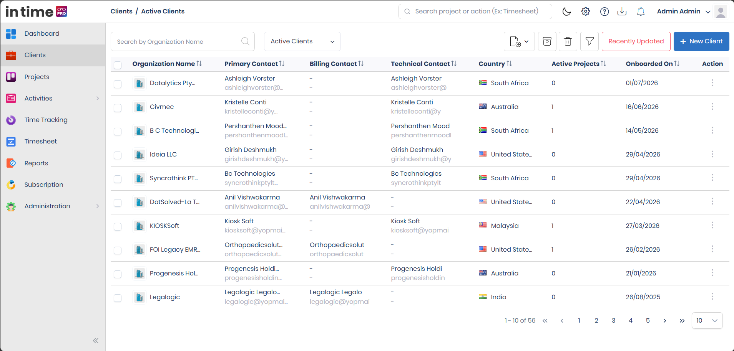Click the New Client button

[x=701, y=41]
